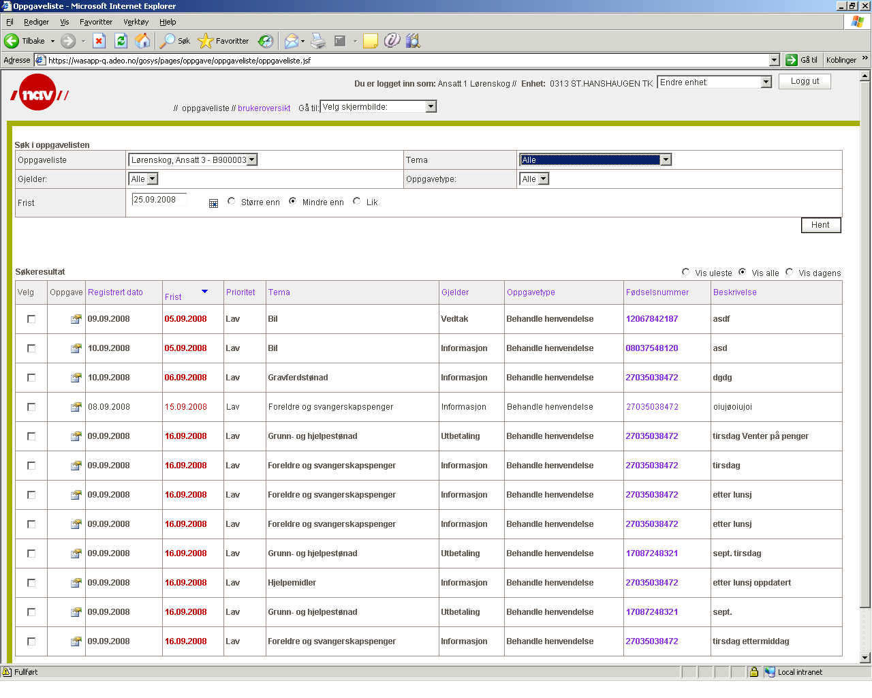Open the Velg skjermbilde dropdown

point(378,106)
